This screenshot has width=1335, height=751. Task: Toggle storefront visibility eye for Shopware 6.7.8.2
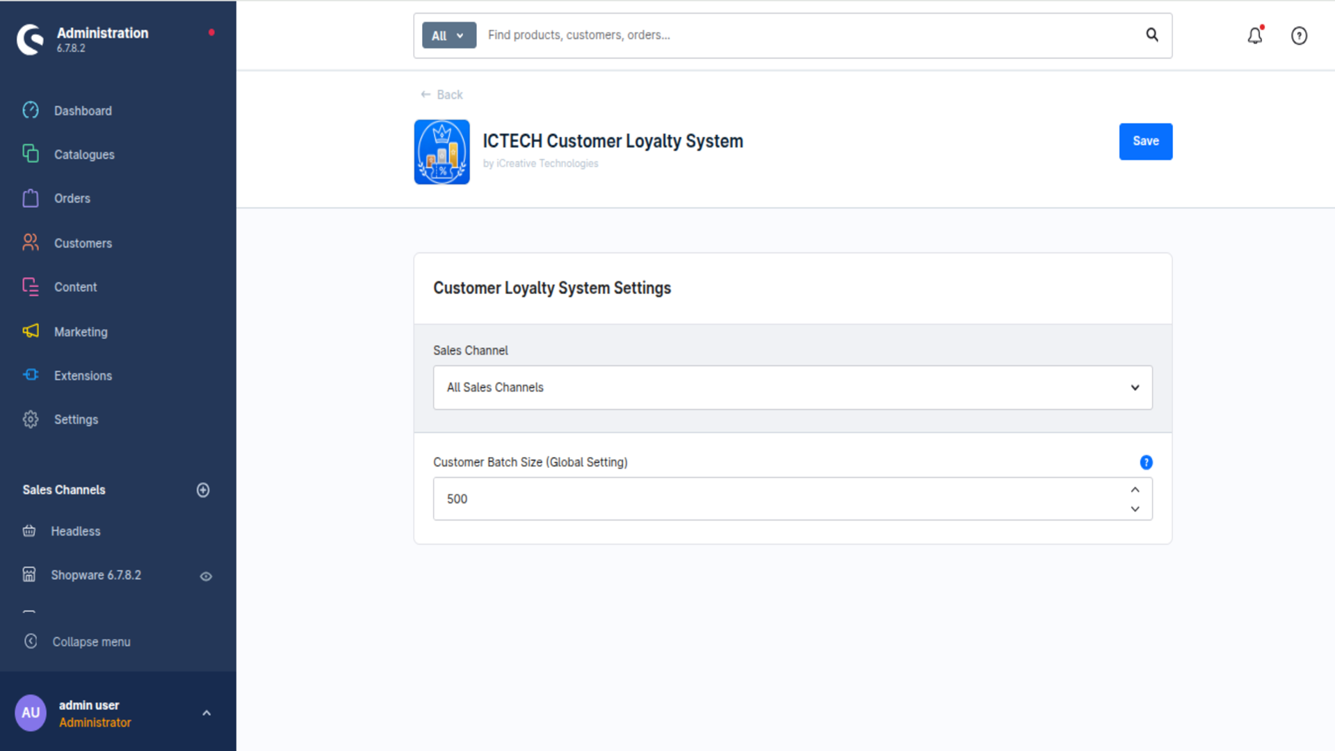(206, 576)
